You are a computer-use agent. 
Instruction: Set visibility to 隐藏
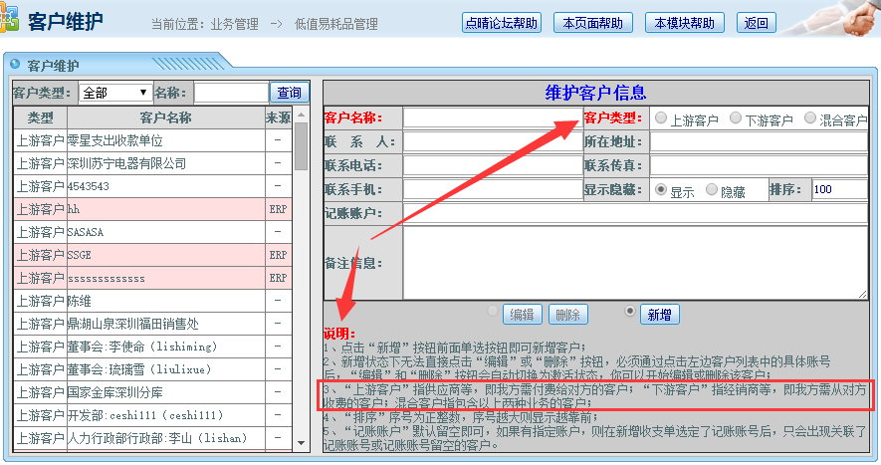[x=712, y=190]
